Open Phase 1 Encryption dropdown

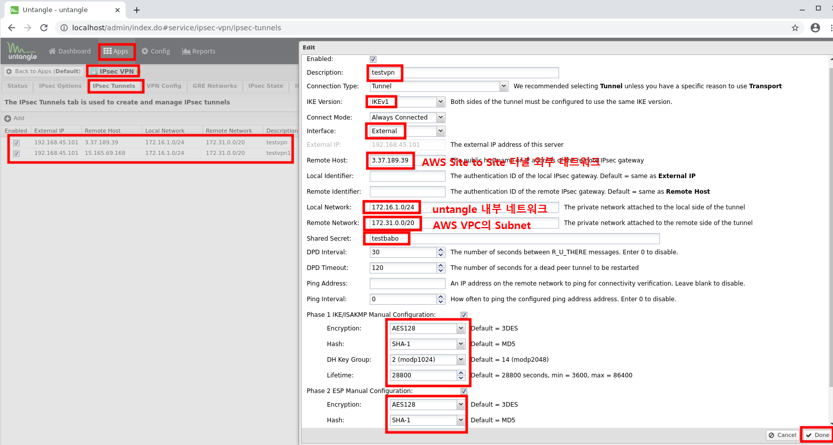click(461, 328)
